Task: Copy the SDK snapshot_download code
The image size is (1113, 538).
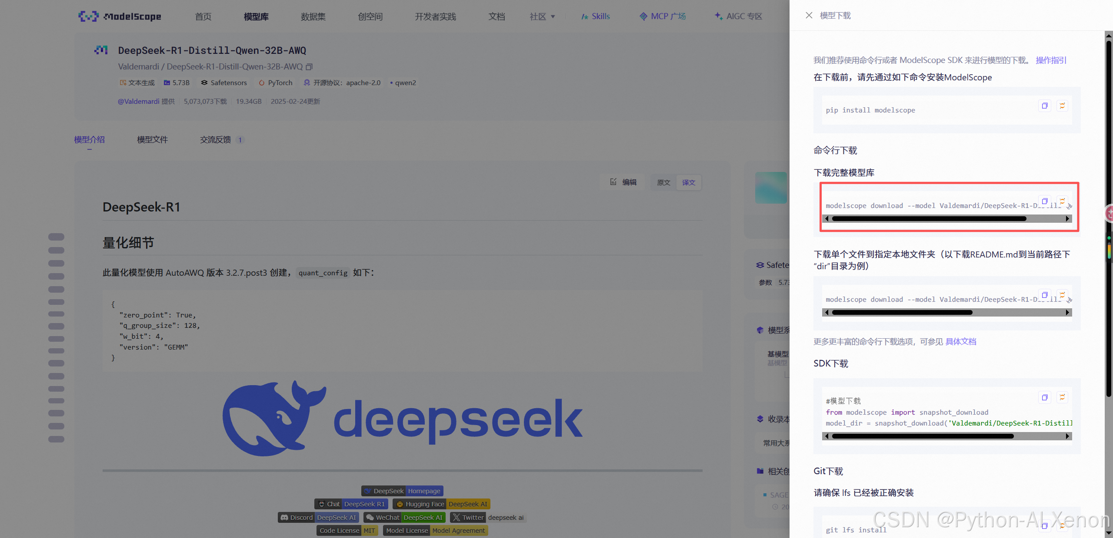Action: (1045, 397)
